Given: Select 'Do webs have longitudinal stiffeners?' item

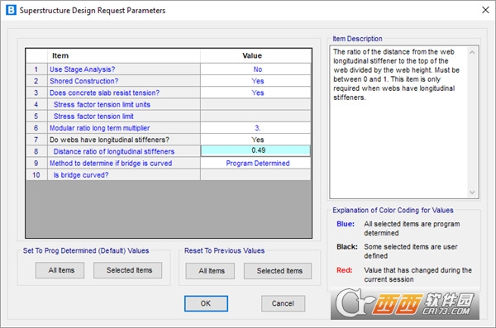Looking at the screenshot, I should pos(124,140).
